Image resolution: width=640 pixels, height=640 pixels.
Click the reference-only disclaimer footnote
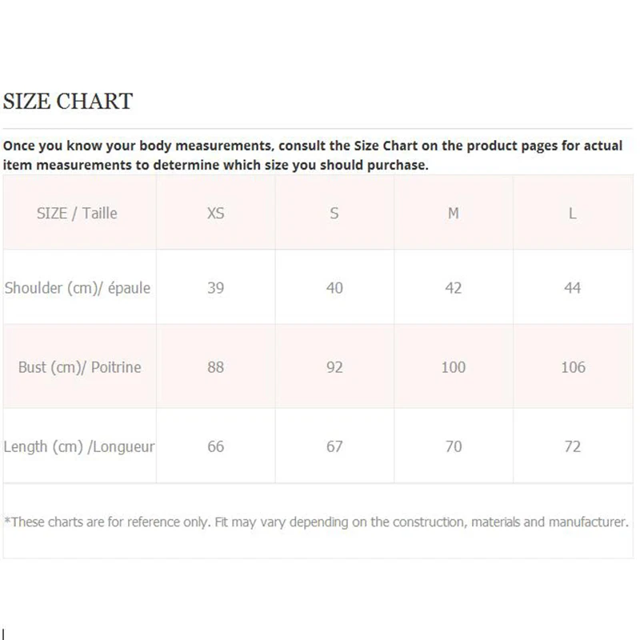316,522
